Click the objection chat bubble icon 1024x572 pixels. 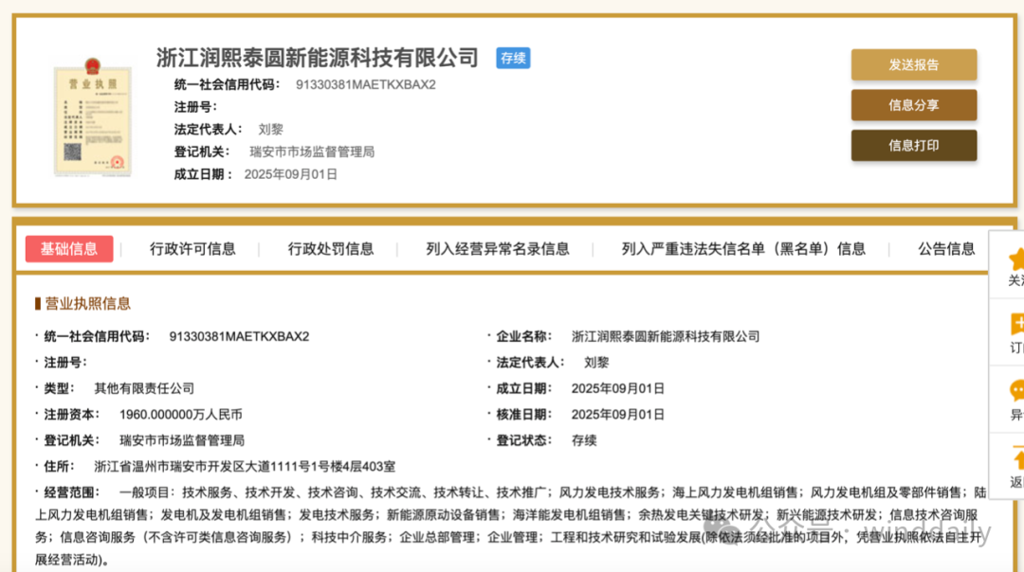pos(1016,390)
